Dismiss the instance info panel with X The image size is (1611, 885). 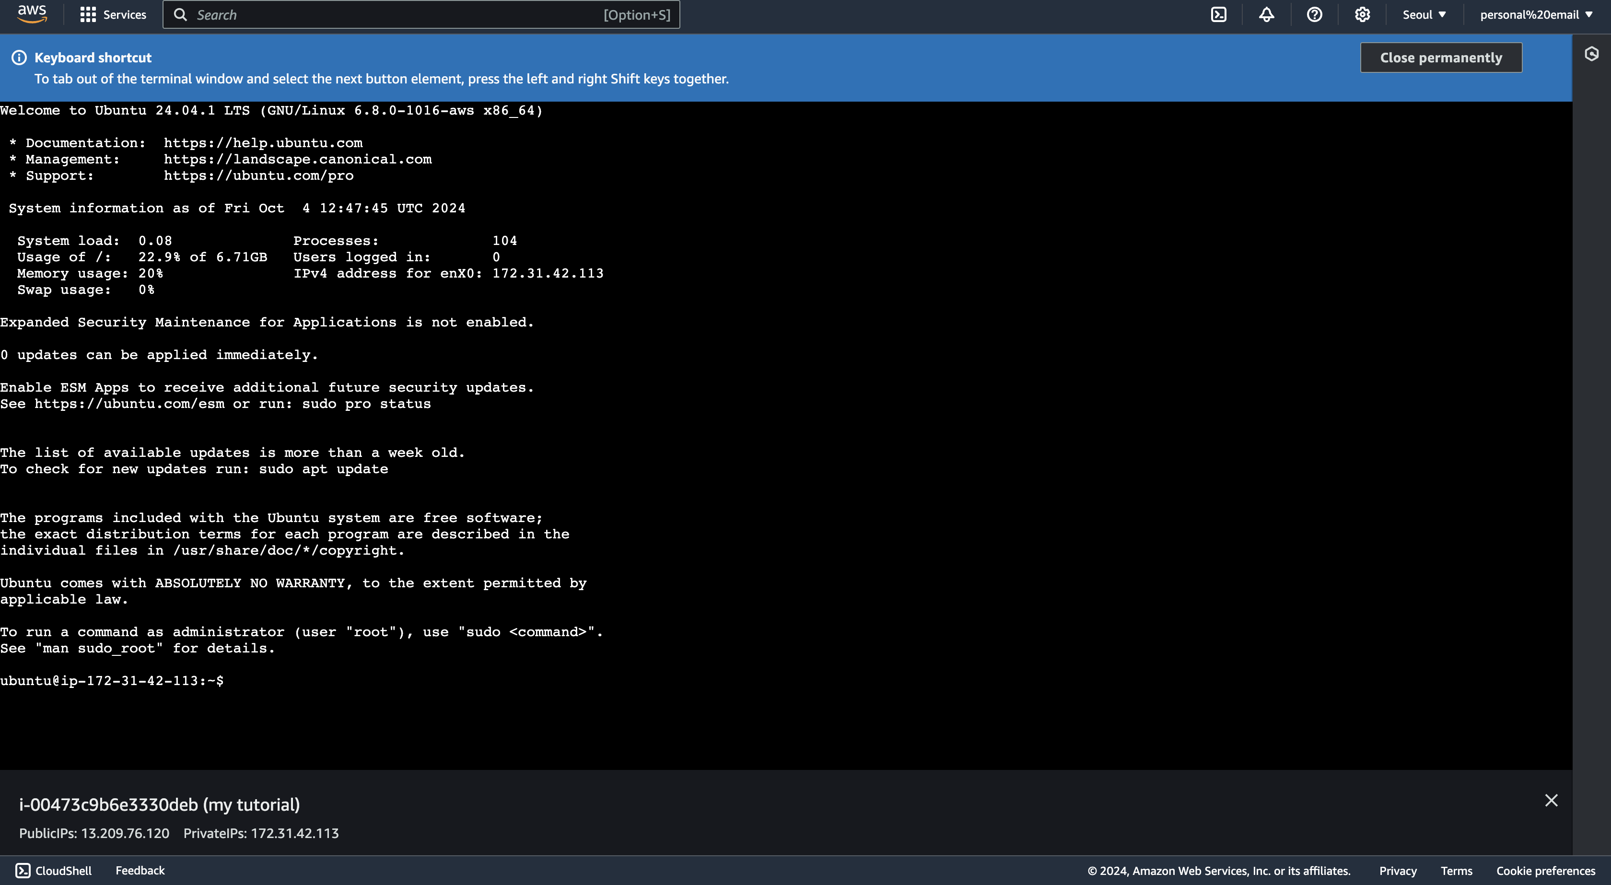click(1551, 801)
